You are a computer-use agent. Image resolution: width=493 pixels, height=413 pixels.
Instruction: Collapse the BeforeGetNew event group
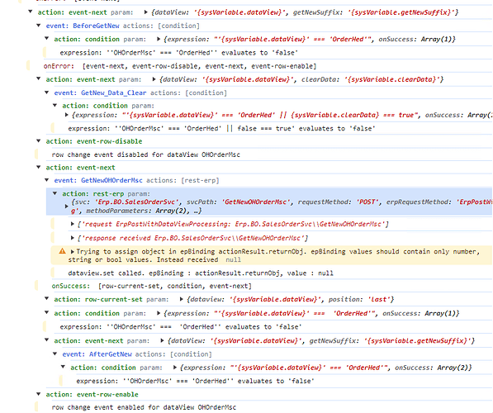click(39, 26)
